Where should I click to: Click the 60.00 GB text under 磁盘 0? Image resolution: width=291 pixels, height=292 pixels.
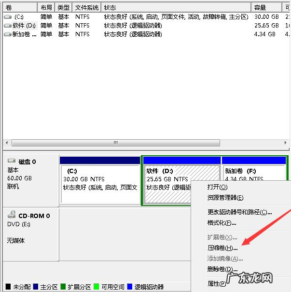tap(19, 178)
